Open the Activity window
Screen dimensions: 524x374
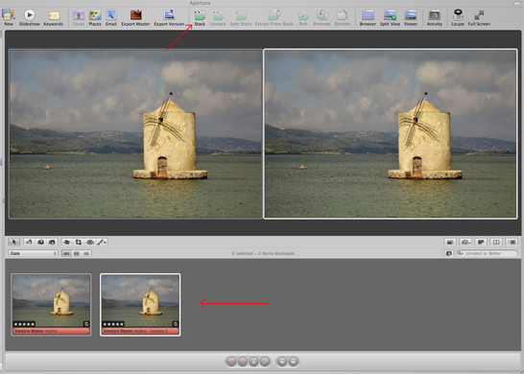point(435,17)
